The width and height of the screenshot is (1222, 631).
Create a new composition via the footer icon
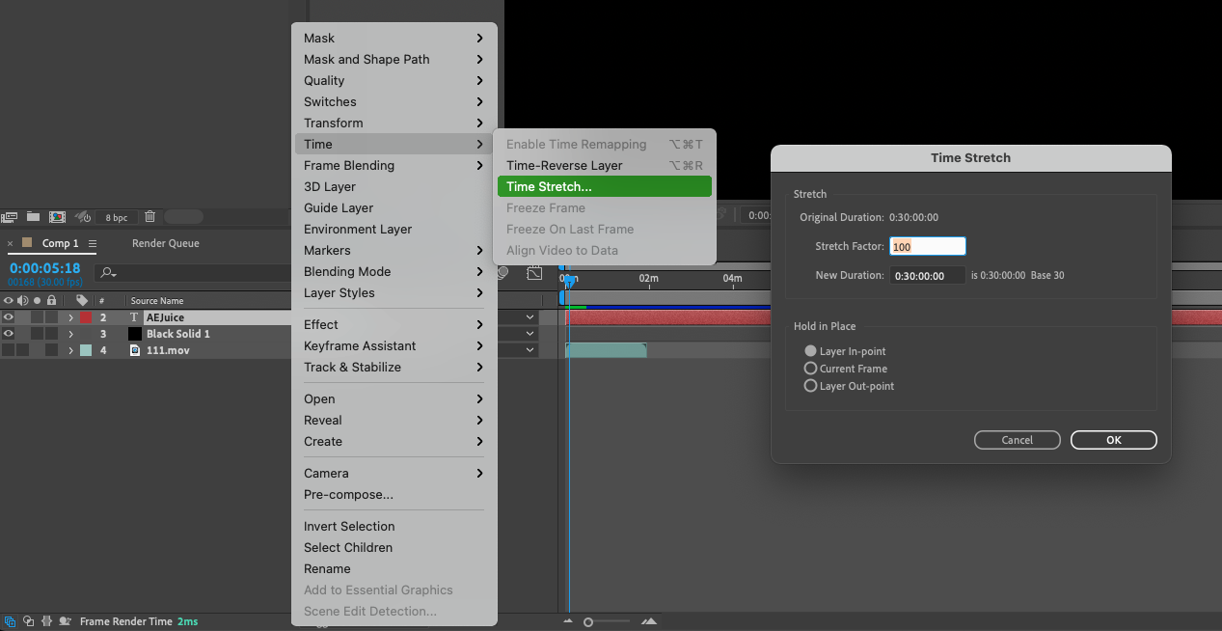click(x=57, y=217)
